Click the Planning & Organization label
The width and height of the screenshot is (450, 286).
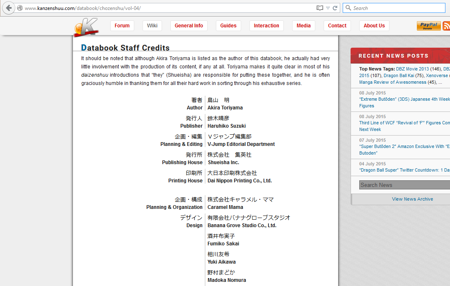pos(174,207)
